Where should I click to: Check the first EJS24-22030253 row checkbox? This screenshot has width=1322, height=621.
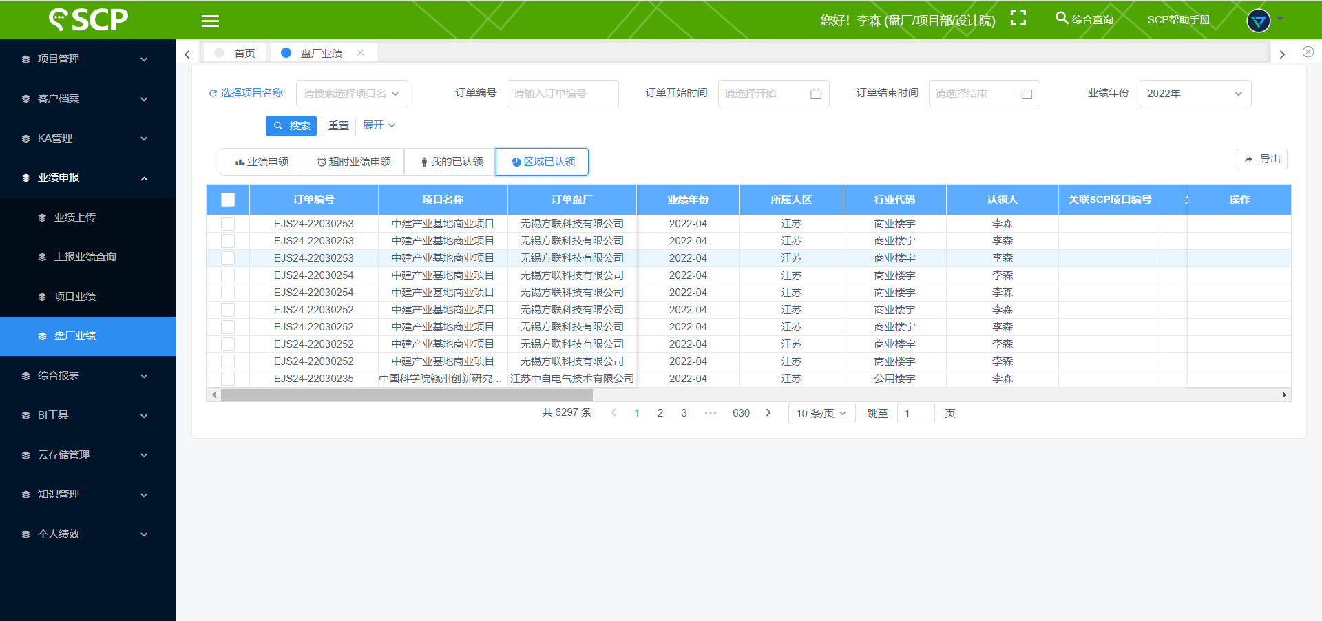(x=228, y=224)
